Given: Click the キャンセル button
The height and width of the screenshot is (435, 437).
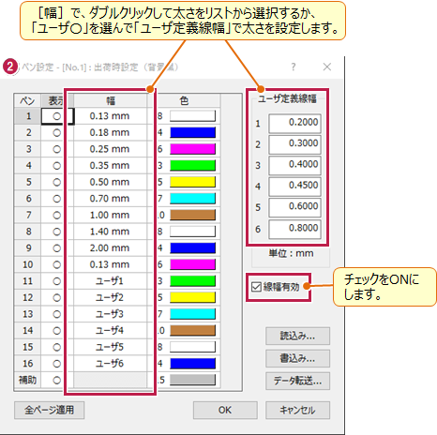Looking at the screenshot, I should coord(297,410).
